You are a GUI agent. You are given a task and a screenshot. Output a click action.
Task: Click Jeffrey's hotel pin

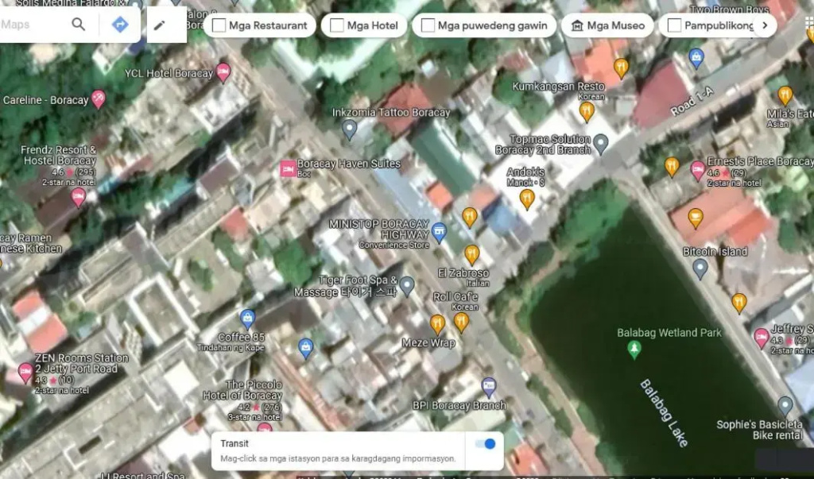point(762,338)
